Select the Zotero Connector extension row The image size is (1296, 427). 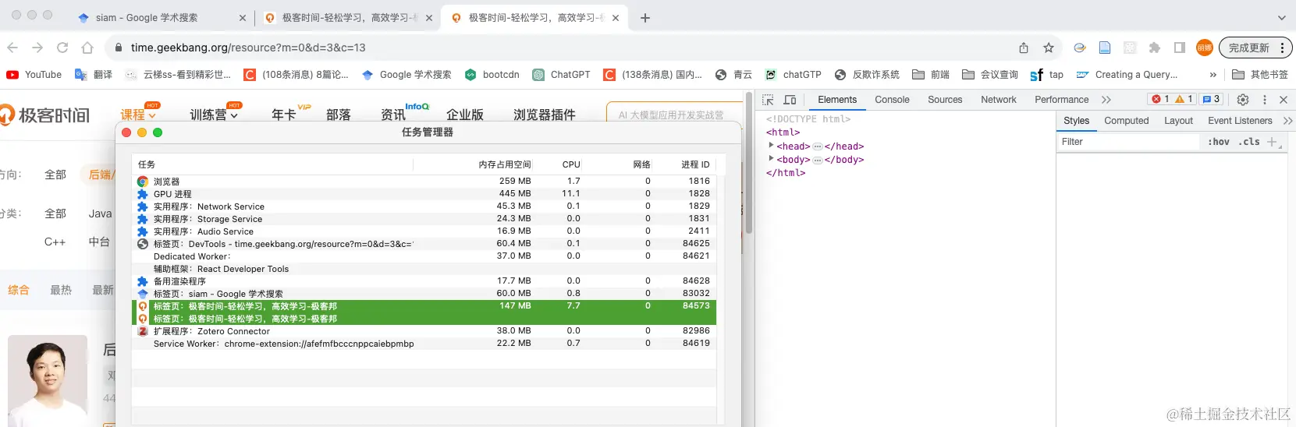424,331
